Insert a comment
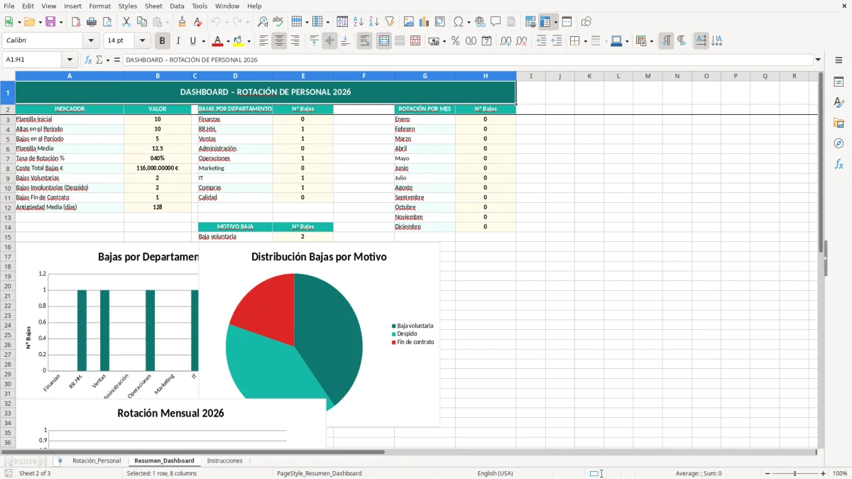The width and height of the screenshot is (852, 479). [496, 22]
